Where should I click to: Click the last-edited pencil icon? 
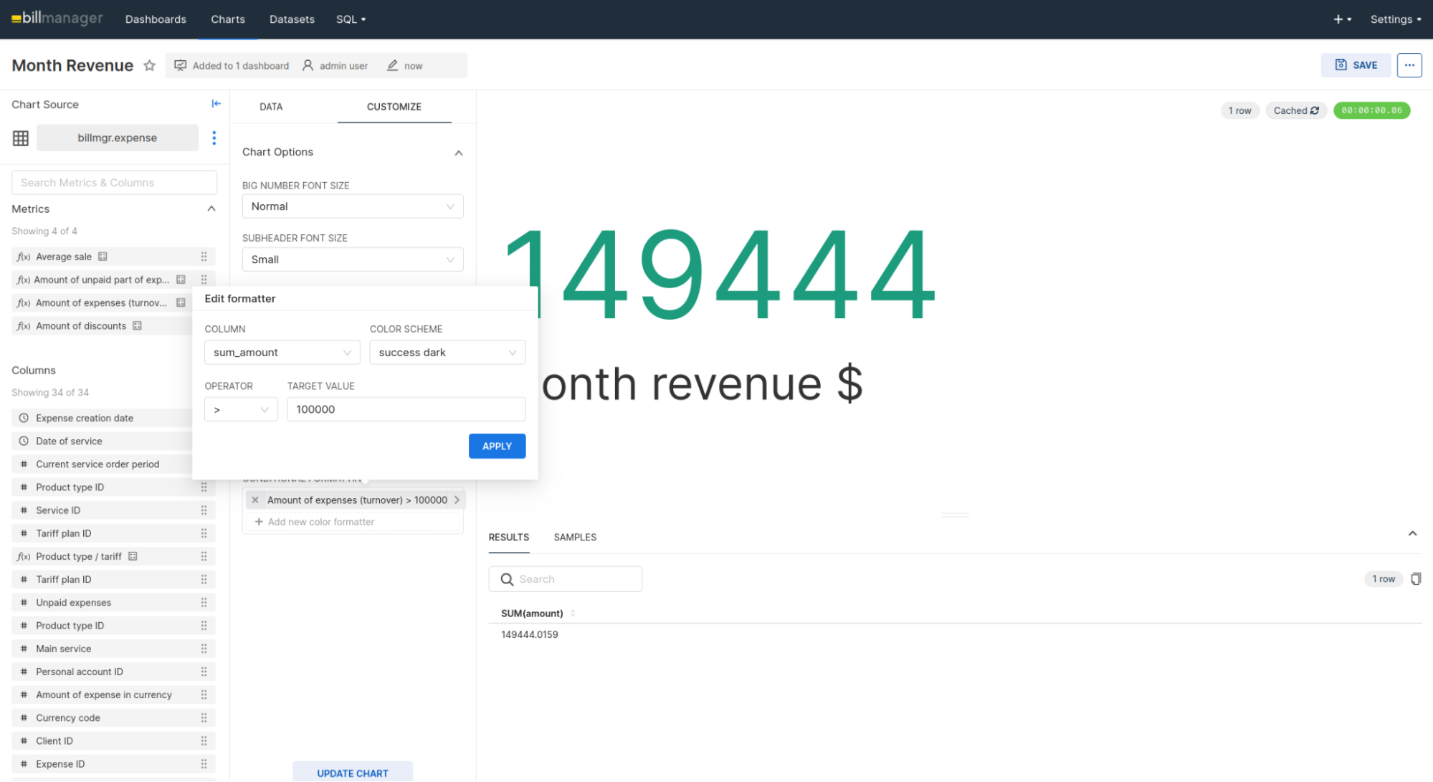[392, 65]
